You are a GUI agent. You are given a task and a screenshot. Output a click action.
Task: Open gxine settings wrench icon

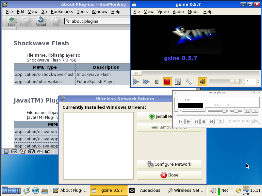click(x=188, y=82)
